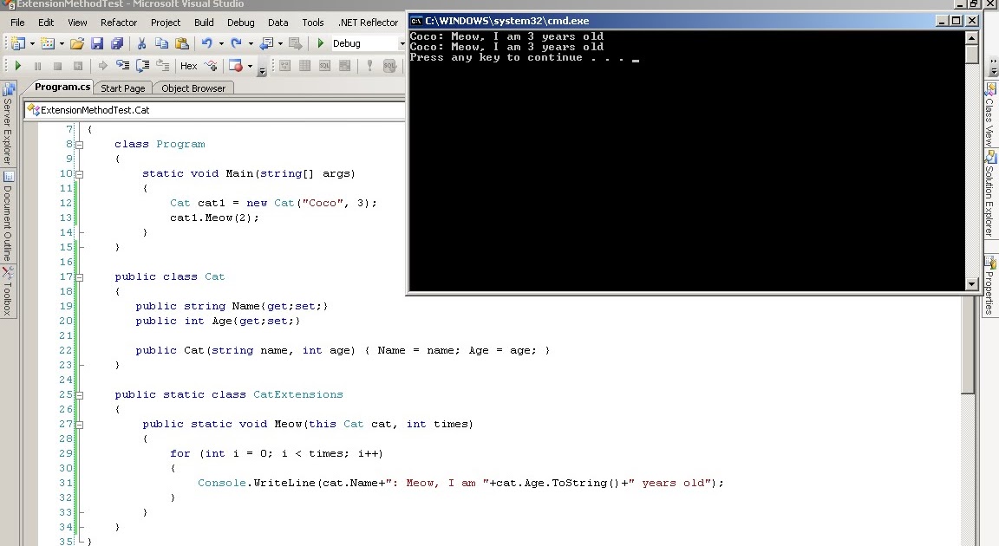Click the Save All icon

(x=115, y=43)
